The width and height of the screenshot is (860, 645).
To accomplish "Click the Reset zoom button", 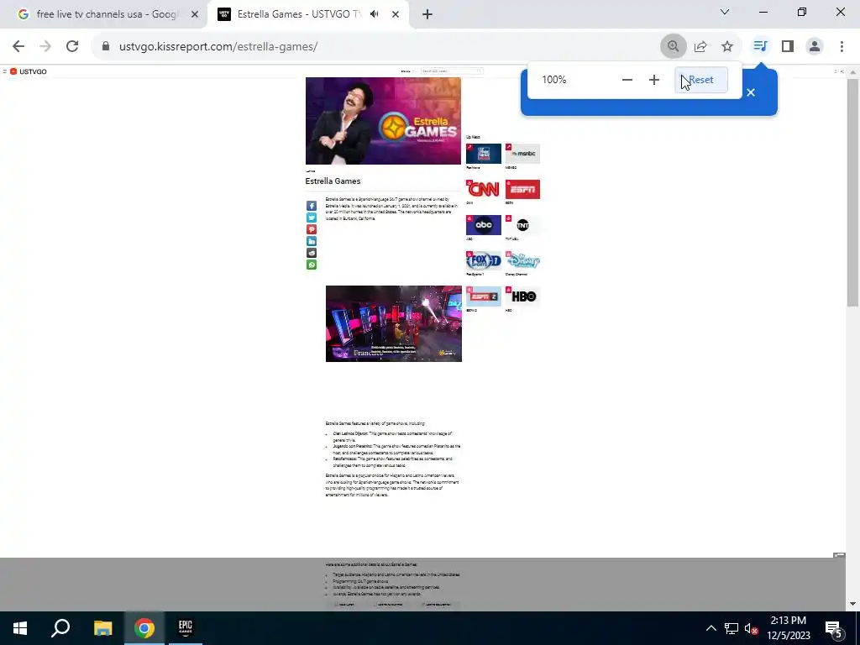I will click(701, 80).
